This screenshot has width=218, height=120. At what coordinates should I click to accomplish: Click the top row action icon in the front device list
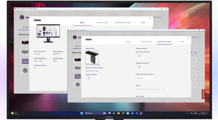194,60
